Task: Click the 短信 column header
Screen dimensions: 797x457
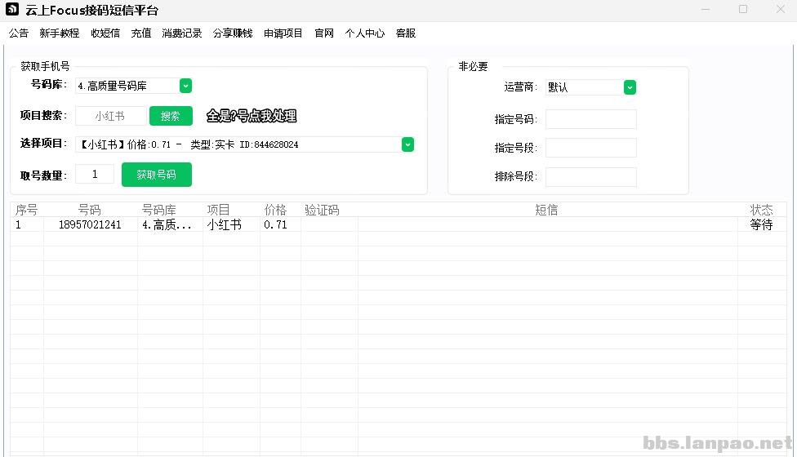Action: 547,210
